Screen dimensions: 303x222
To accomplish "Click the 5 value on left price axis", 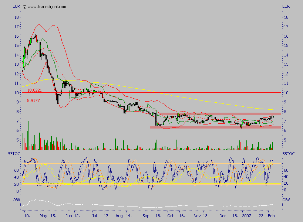I will 17,140.
